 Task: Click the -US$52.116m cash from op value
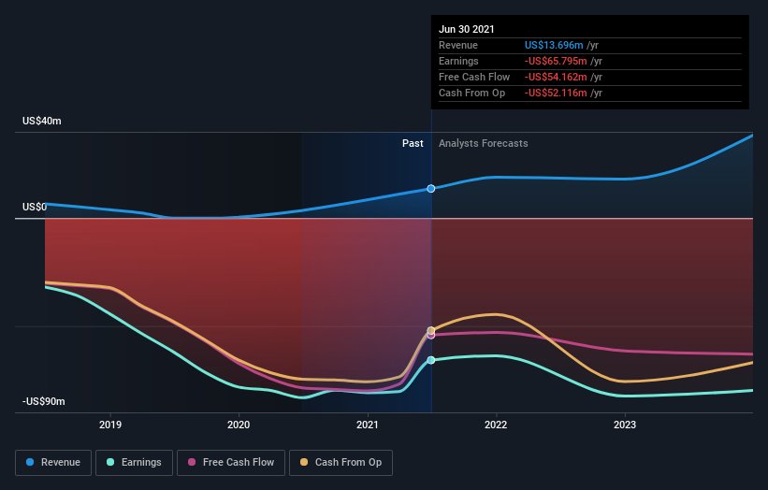556,93
